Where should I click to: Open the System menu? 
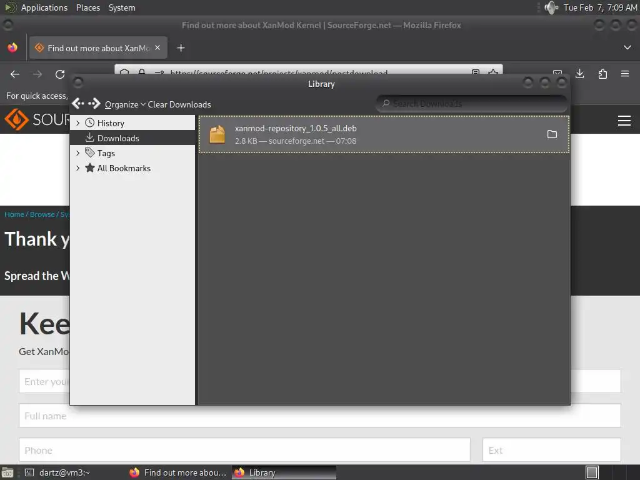pyautogui.click(x=122, y=7)
